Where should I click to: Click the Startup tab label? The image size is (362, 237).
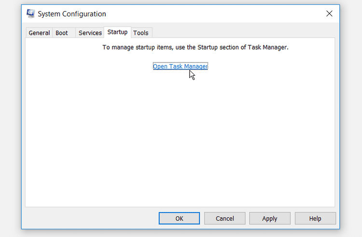117,32
